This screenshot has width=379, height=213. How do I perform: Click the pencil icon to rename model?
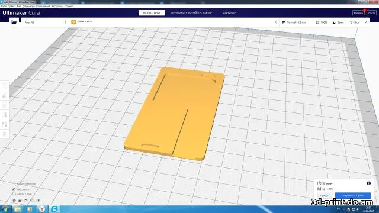click(14, 189)
